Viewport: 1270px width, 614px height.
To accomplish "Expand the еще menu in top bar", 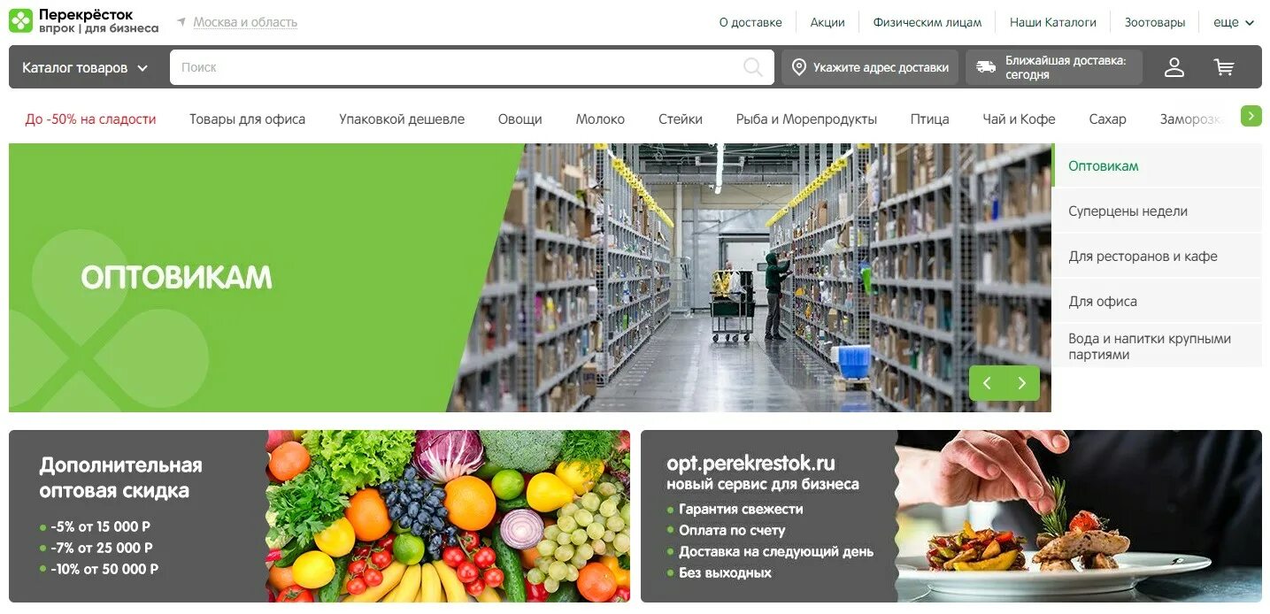I will pos(1234,22).
